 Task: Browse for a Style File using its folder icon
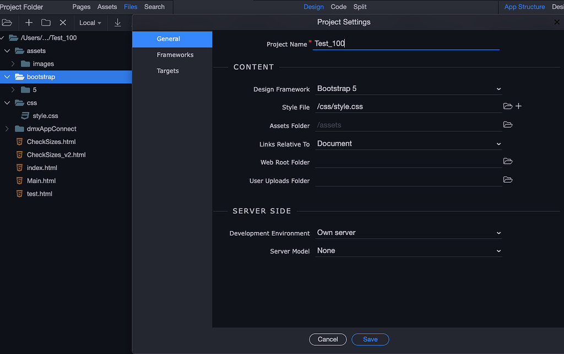click(507, 106)
